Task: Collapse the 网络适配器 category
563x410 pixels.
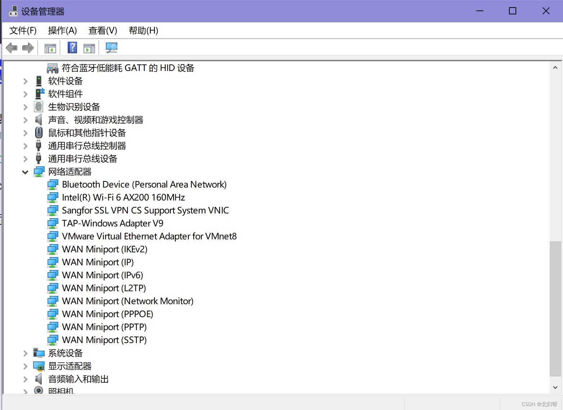Action: pos(25,172)
